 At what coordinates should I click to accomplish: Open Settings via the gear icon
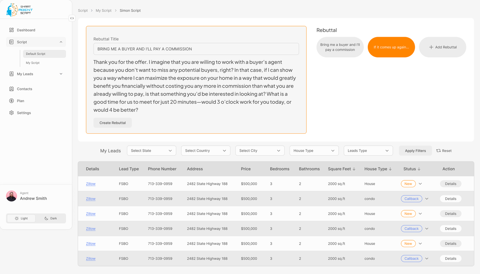[11, 113]
